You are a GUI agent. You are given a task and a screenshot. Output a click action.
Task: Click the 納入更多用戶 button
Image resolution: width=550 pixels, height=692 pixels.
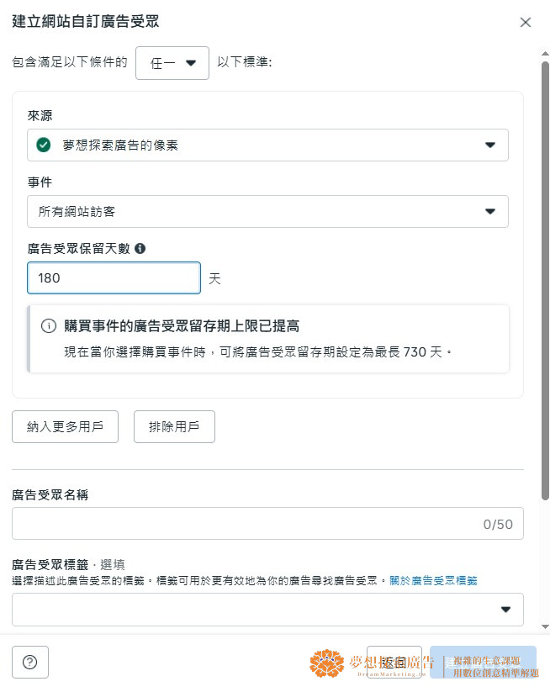[x=66, y=427]
